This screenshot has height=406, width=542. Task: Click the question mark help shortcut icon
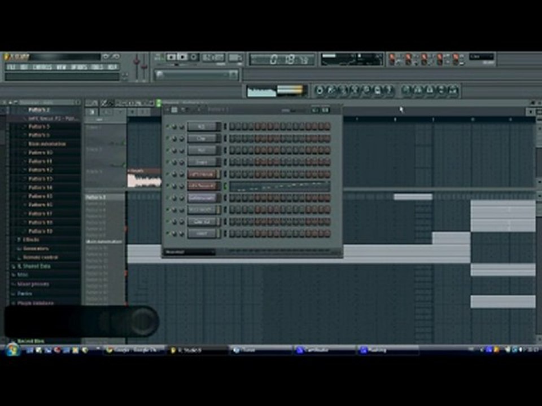pos(389,90)
